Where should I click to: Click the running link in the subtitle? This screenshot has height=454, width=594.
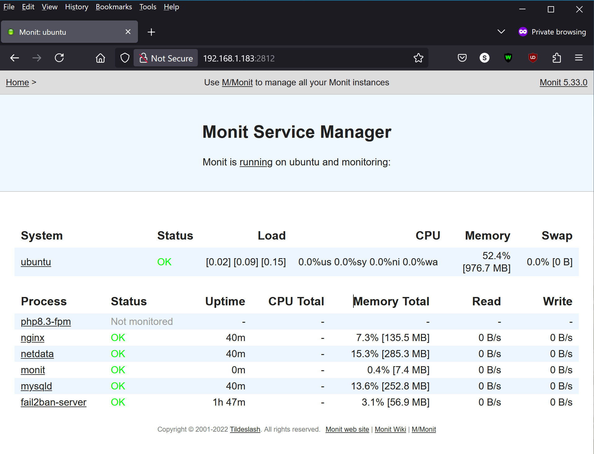pos(256,162)
